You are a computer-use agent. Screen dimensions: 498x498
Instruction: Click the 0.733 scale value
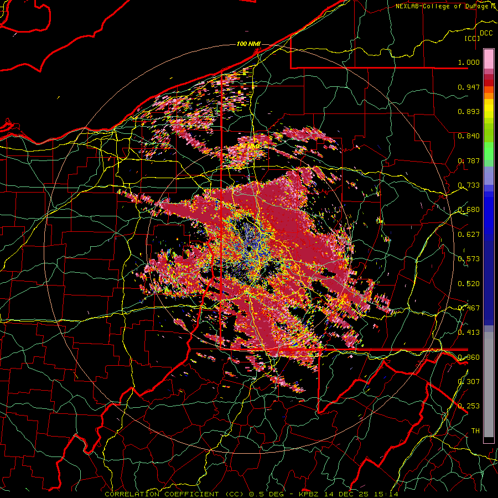click(469, 185)
